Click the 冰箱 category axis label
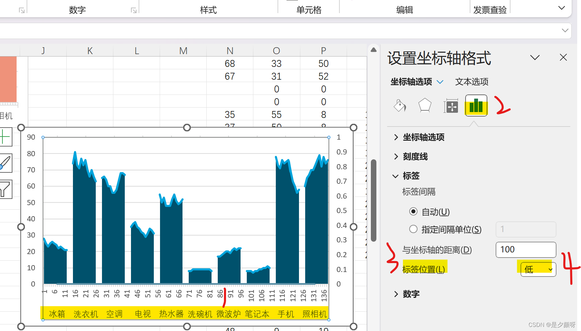 pos(57,314)
